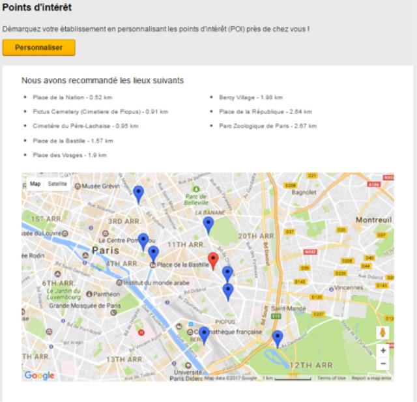417x402 pixels.
Task: Click the Panthéon landmark icon
Action: click(x=89, y=294)
